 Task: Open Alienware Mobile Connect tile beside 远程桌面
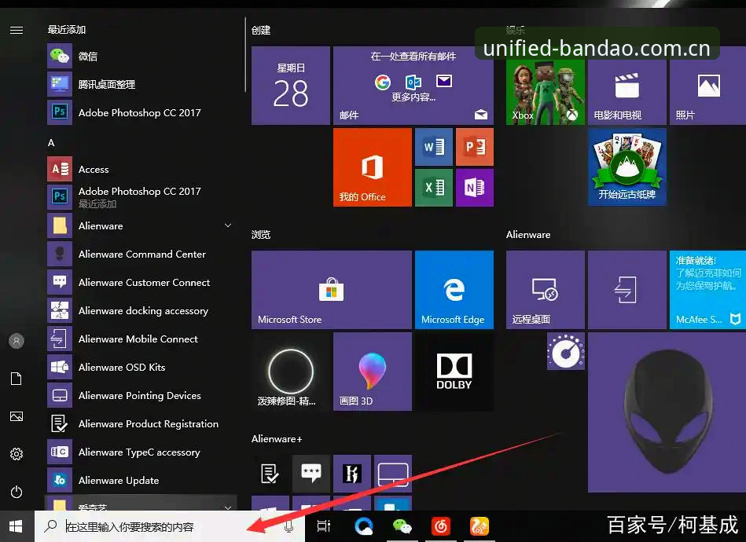coord(627,290)
